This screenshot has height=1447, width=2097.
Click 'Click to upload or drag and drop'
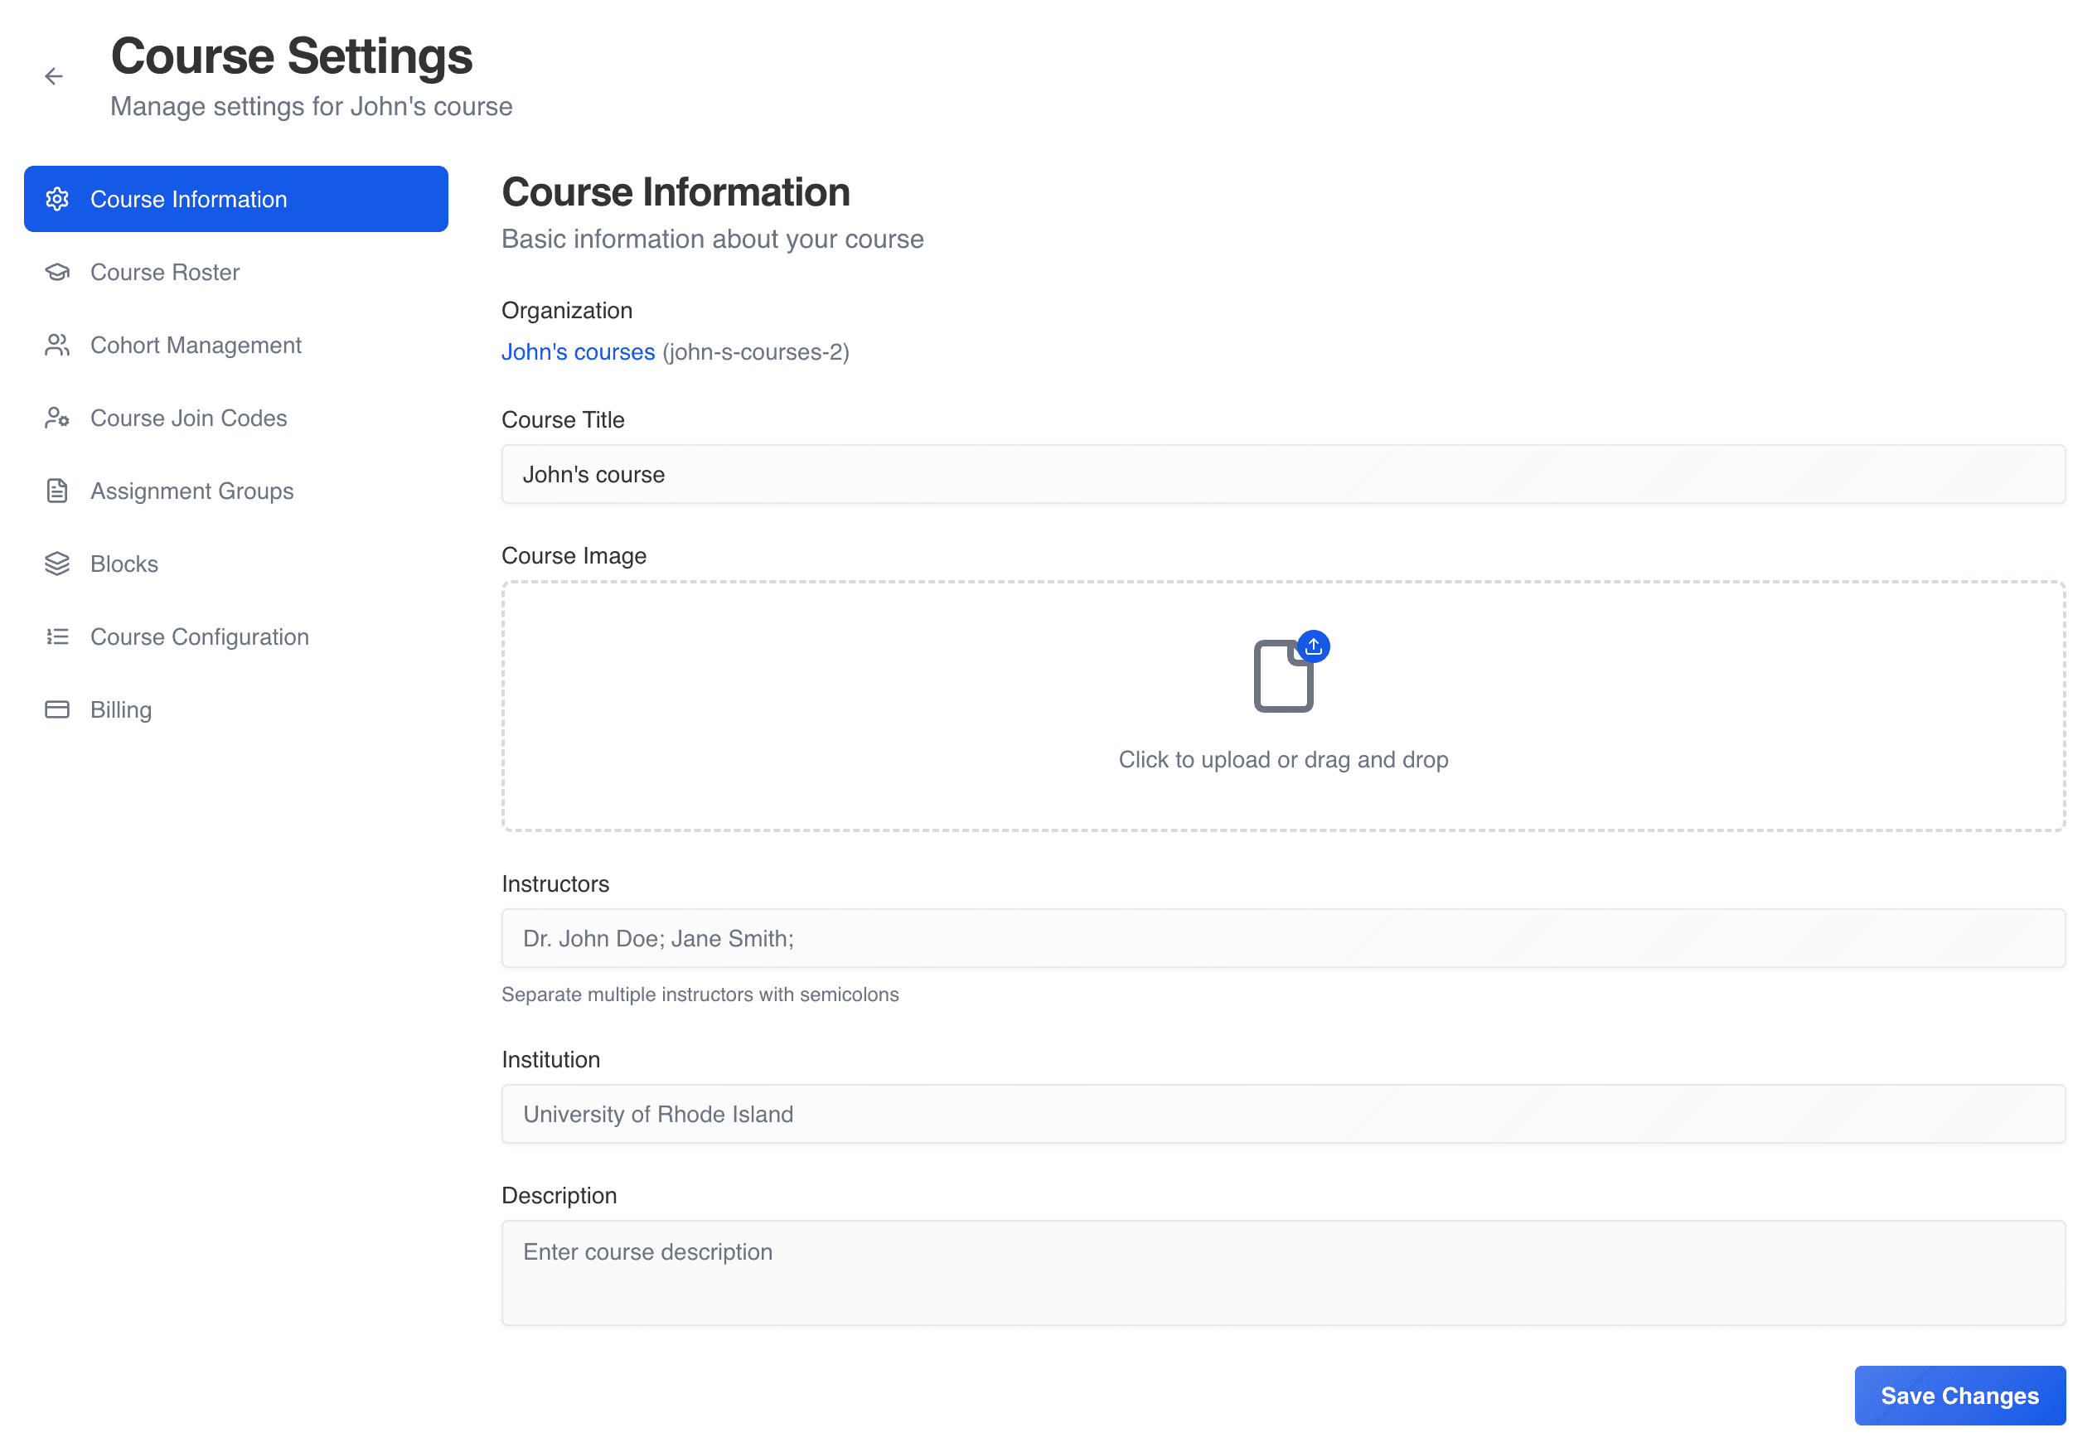click(1283, 760)
